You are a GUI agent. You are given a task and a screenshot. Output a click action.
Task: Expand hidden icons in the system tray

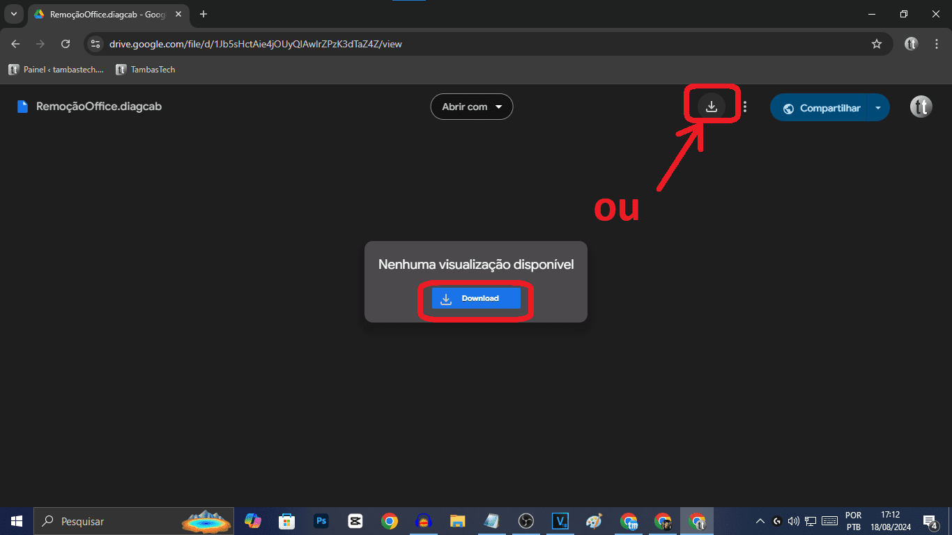tap(760, 520)
